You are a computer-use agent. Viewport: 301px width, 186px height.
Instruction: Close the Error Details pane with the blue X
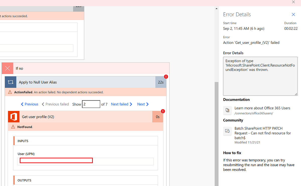click(293, 15)
